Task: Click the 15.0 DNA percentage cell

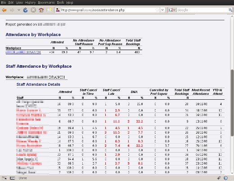Action: (139, 104)
